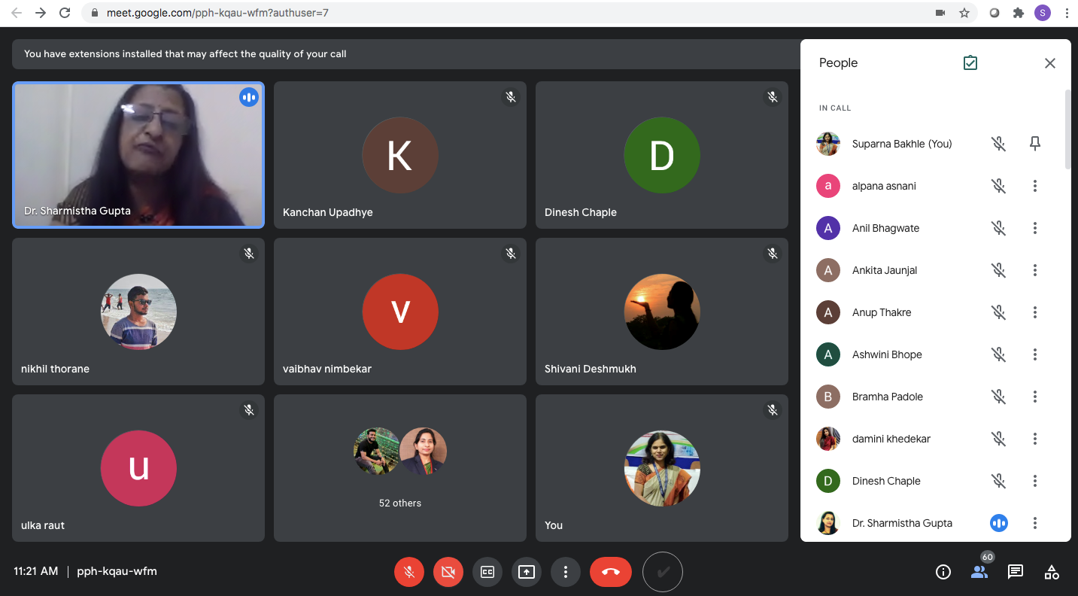The height and width of the screenshot is (596, 1078).
Task: Close the People side panel
Action: click(1050, 63)
